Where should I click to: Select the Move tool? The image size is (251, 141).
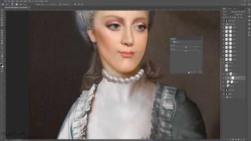(2, 10)
